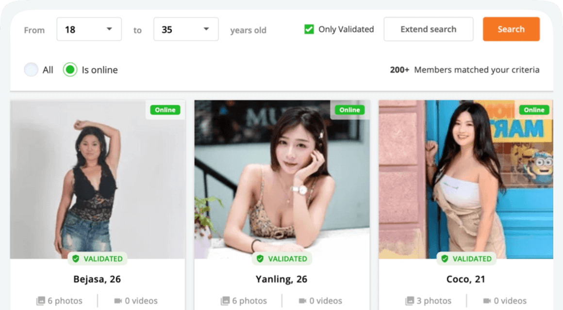This screenshot has width=563, height=310.
Task: Click the Extend search button
Action: (428, 30)
